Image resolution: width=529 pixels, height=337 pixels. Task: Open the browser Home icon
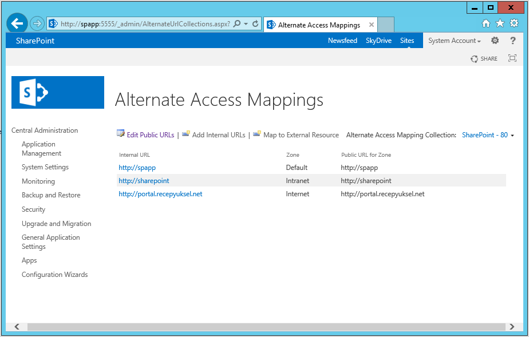(486, 23)
